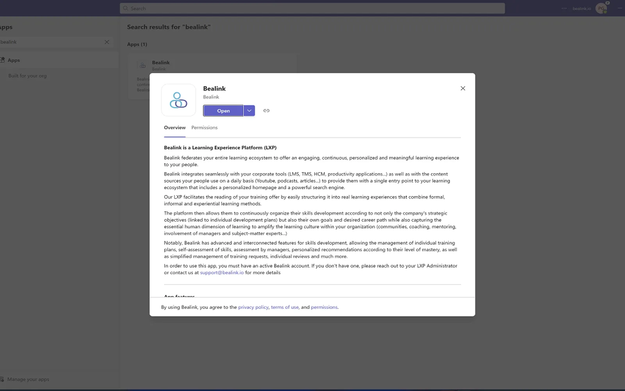Open the privacy policy link
625x391 pixels.
(x=253, y=307)
